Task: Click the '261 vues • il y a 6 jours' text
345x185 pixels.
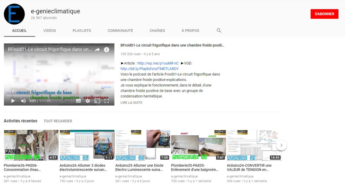Action: coord(133,181)
